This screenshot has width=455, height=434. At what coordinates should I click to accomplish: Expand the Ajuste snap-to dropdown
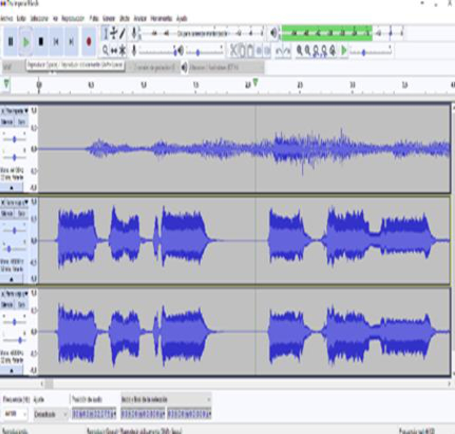pyautogui.click(x=65, y=414)
